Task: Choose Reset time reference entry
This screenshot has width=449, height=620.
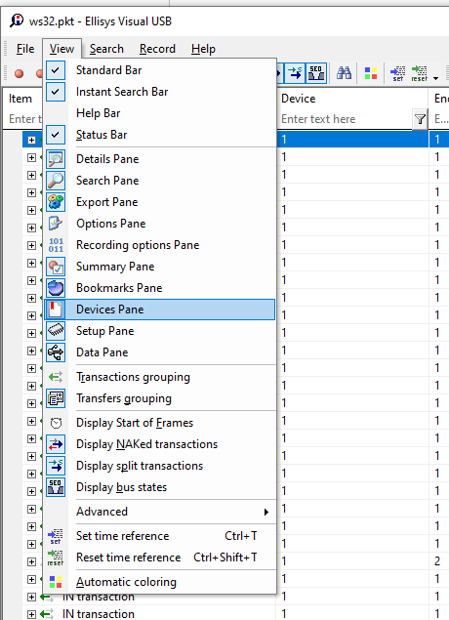Action: (160, 558)
